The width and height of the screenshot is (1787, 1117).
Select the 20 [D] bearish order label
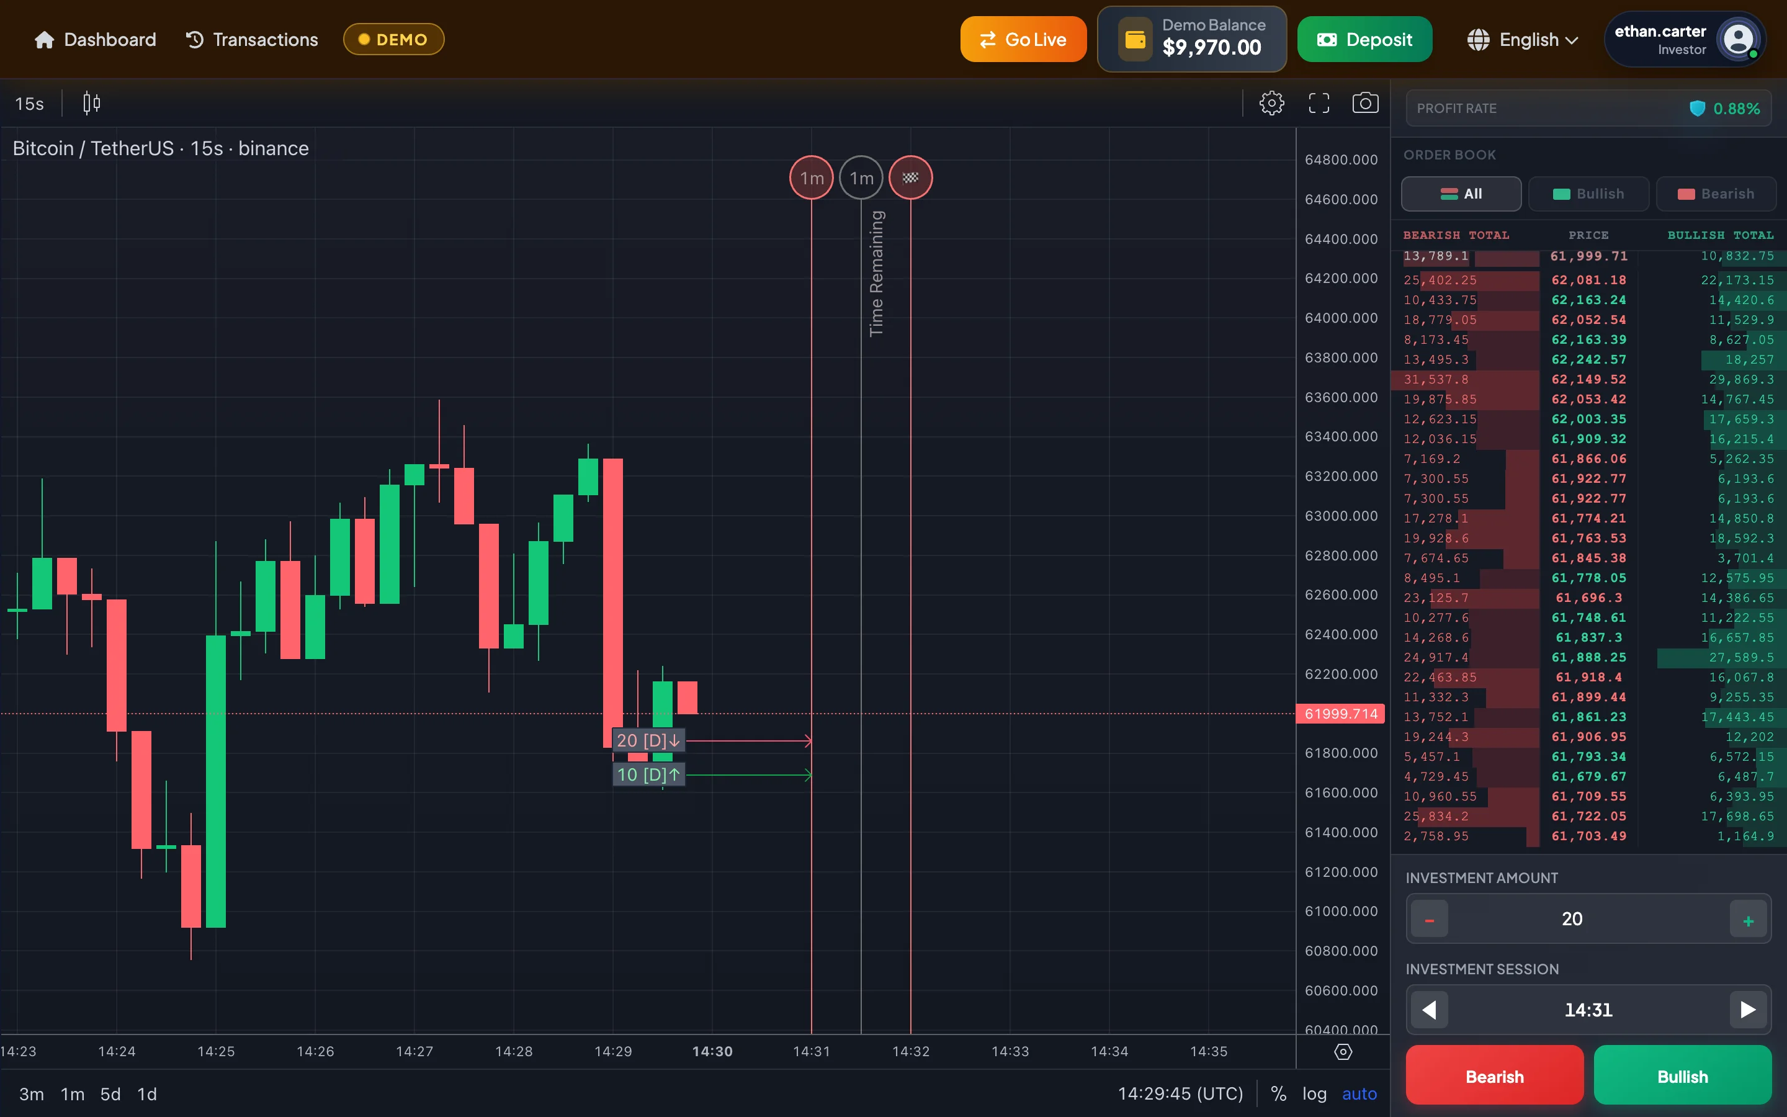coord(648,740)
